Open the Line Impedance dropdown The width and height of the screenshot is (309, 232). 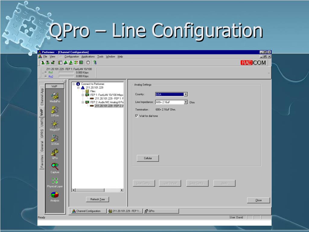tap(186, 102)
